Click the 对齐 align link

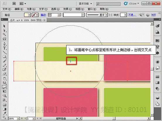point(153,15)
